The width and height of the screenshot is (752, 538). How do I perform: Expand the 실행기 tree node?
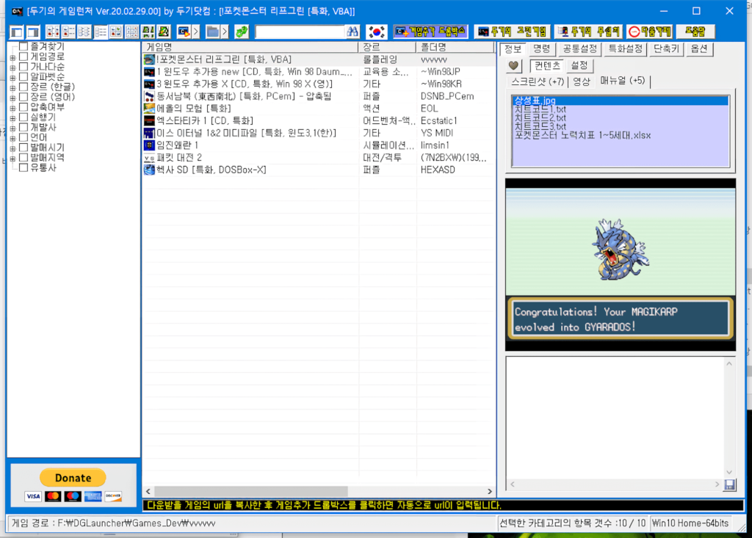13,118
